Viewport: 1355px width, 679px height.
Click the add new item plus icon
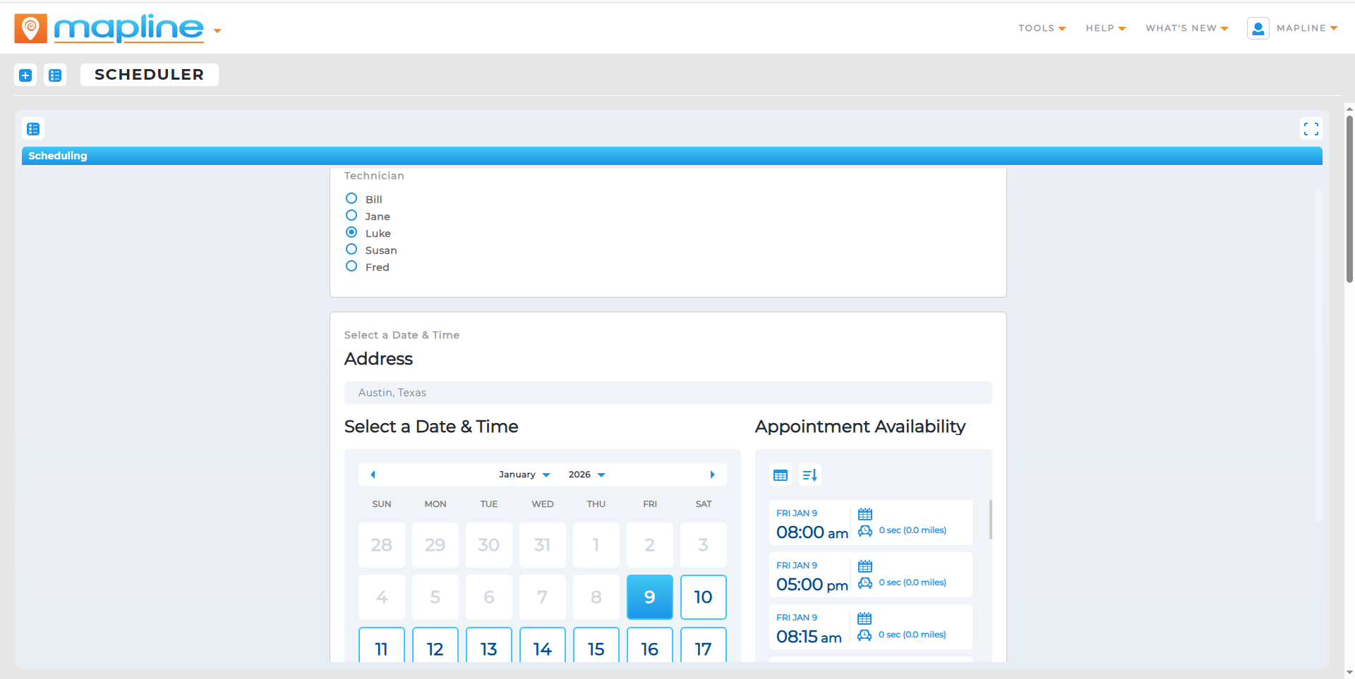click(25, 75)
